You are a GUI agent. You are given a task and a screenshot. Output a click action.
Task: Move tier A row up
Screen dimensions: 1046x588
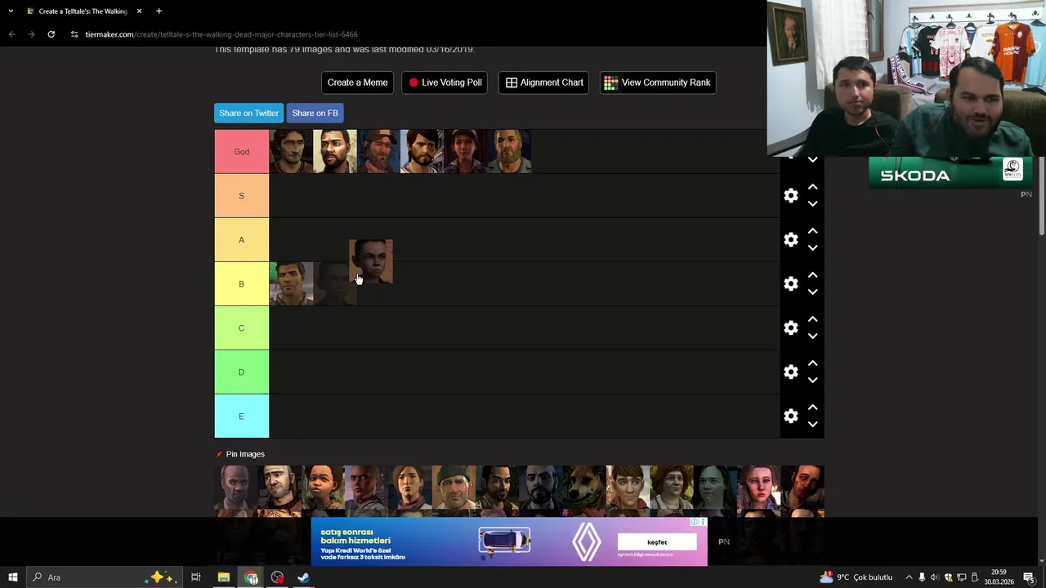click(x=812, y=231)
